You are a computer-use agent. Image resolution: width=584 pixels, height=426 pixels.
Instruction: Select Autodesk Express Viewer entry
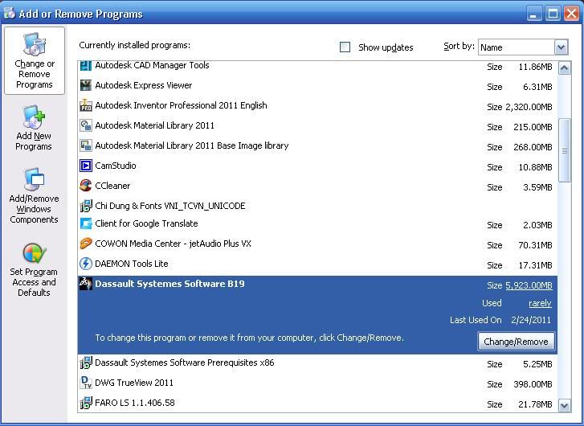[x=317, y=86]
